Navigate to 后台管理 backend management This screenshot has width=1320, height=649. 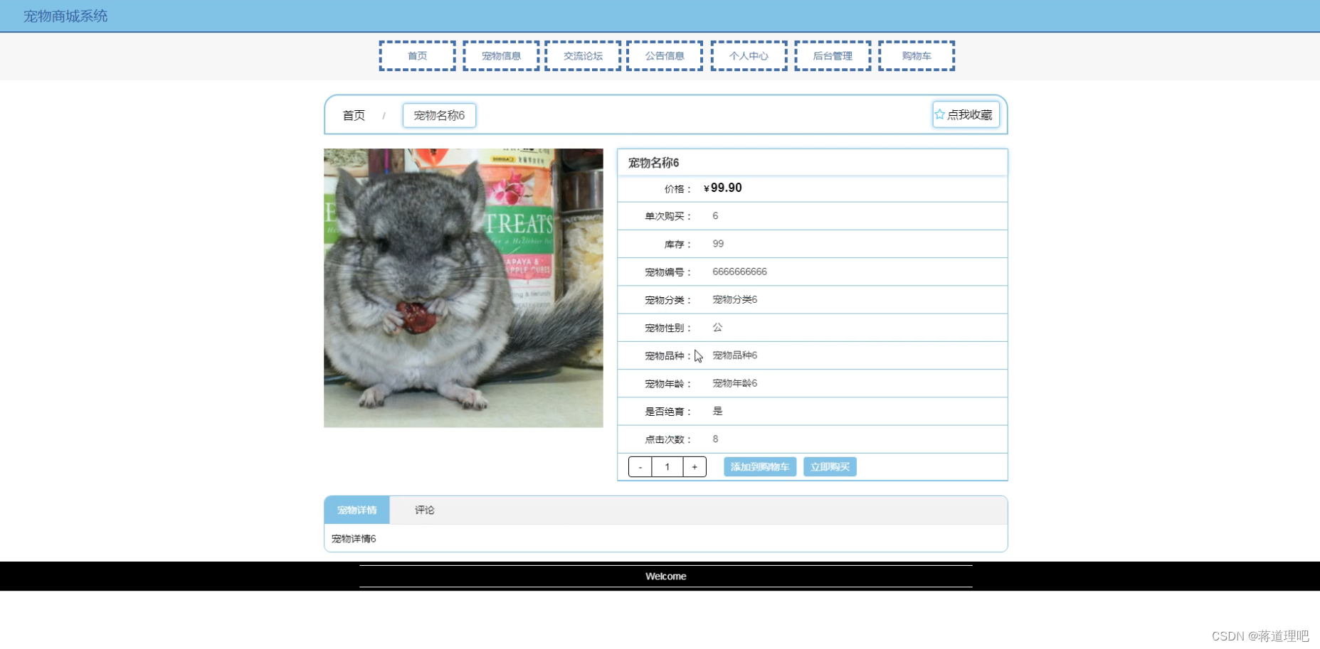click(x=833, y=55)
